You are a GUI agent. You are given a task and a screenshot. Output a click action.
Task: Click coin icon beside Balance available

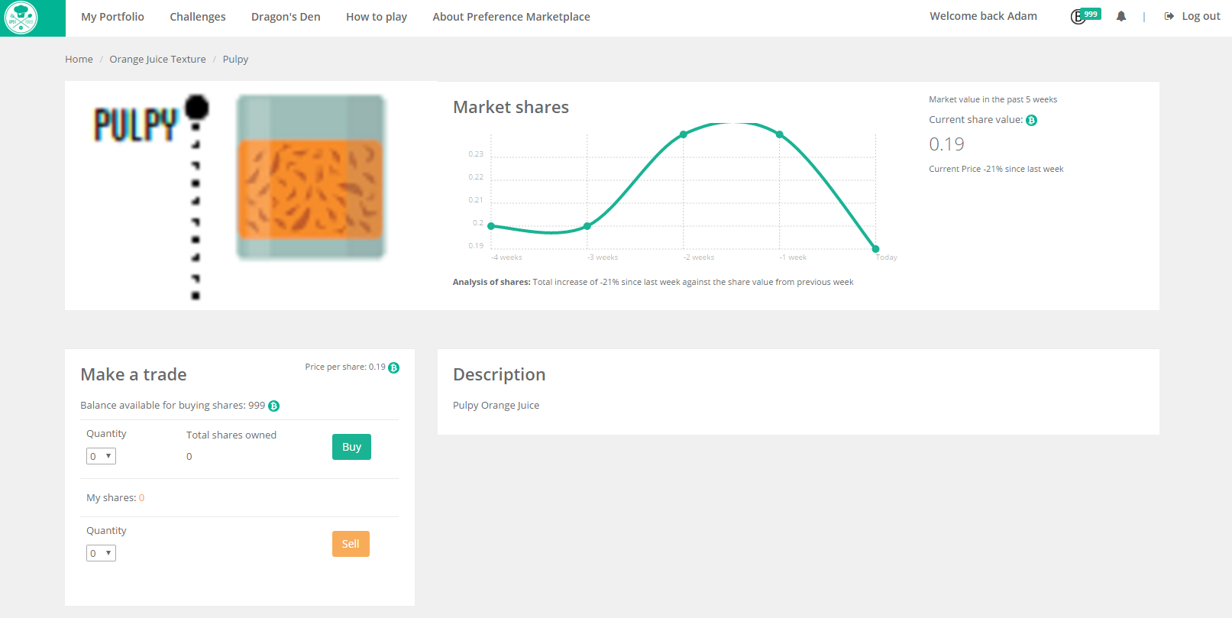pyautogui.click(x=273, y=406)
